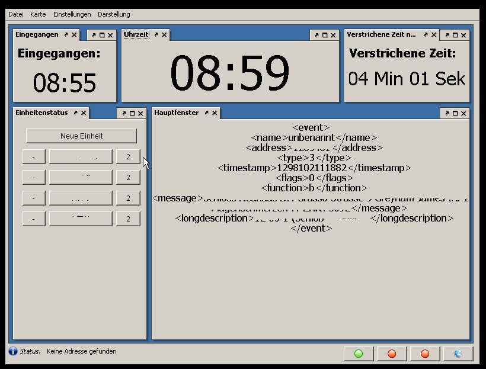Click the red button next to the green one

[392, 354]
